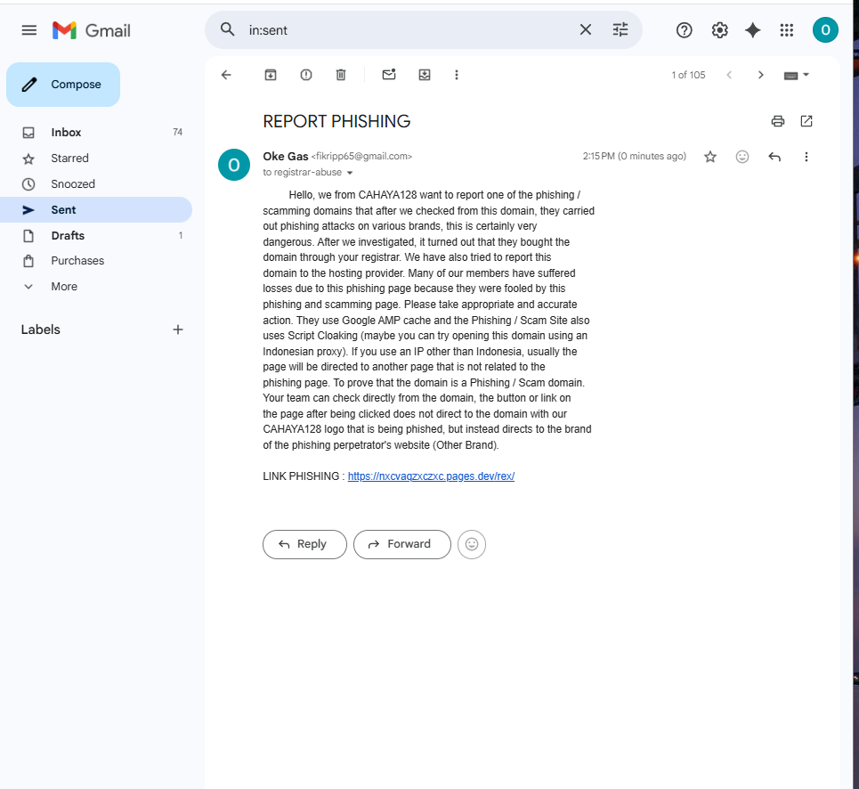
Task: Delete this email with trash icon
Action: [x=341, y=75]
